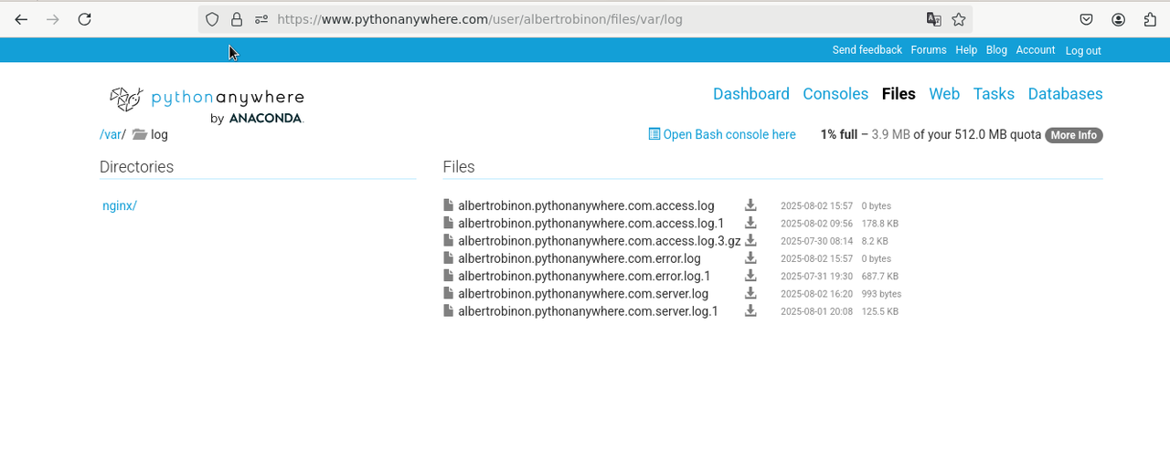Viewport: 1170px width, 451px height.
Task: Open the Dashboard tab
Action: (751, 94)
